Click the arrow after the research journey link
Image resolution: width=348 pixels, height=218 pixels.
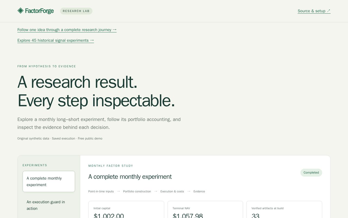click(x=114, y=30)
